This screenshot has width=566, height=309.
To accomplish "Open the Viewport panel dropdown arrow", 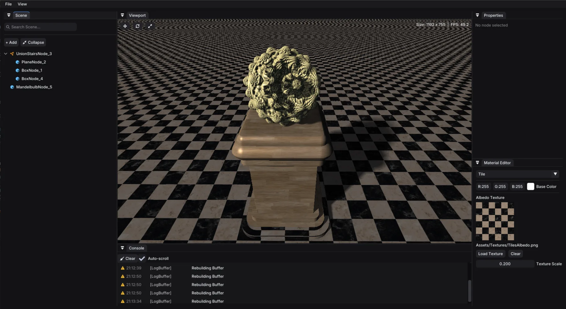I will pos(122,15).
